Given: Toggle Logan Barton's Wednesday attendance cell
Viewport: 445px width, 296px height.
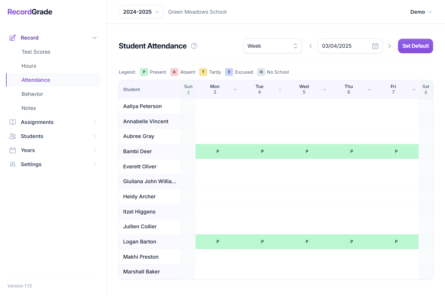Looking at the screenshot, I should 307,242.
